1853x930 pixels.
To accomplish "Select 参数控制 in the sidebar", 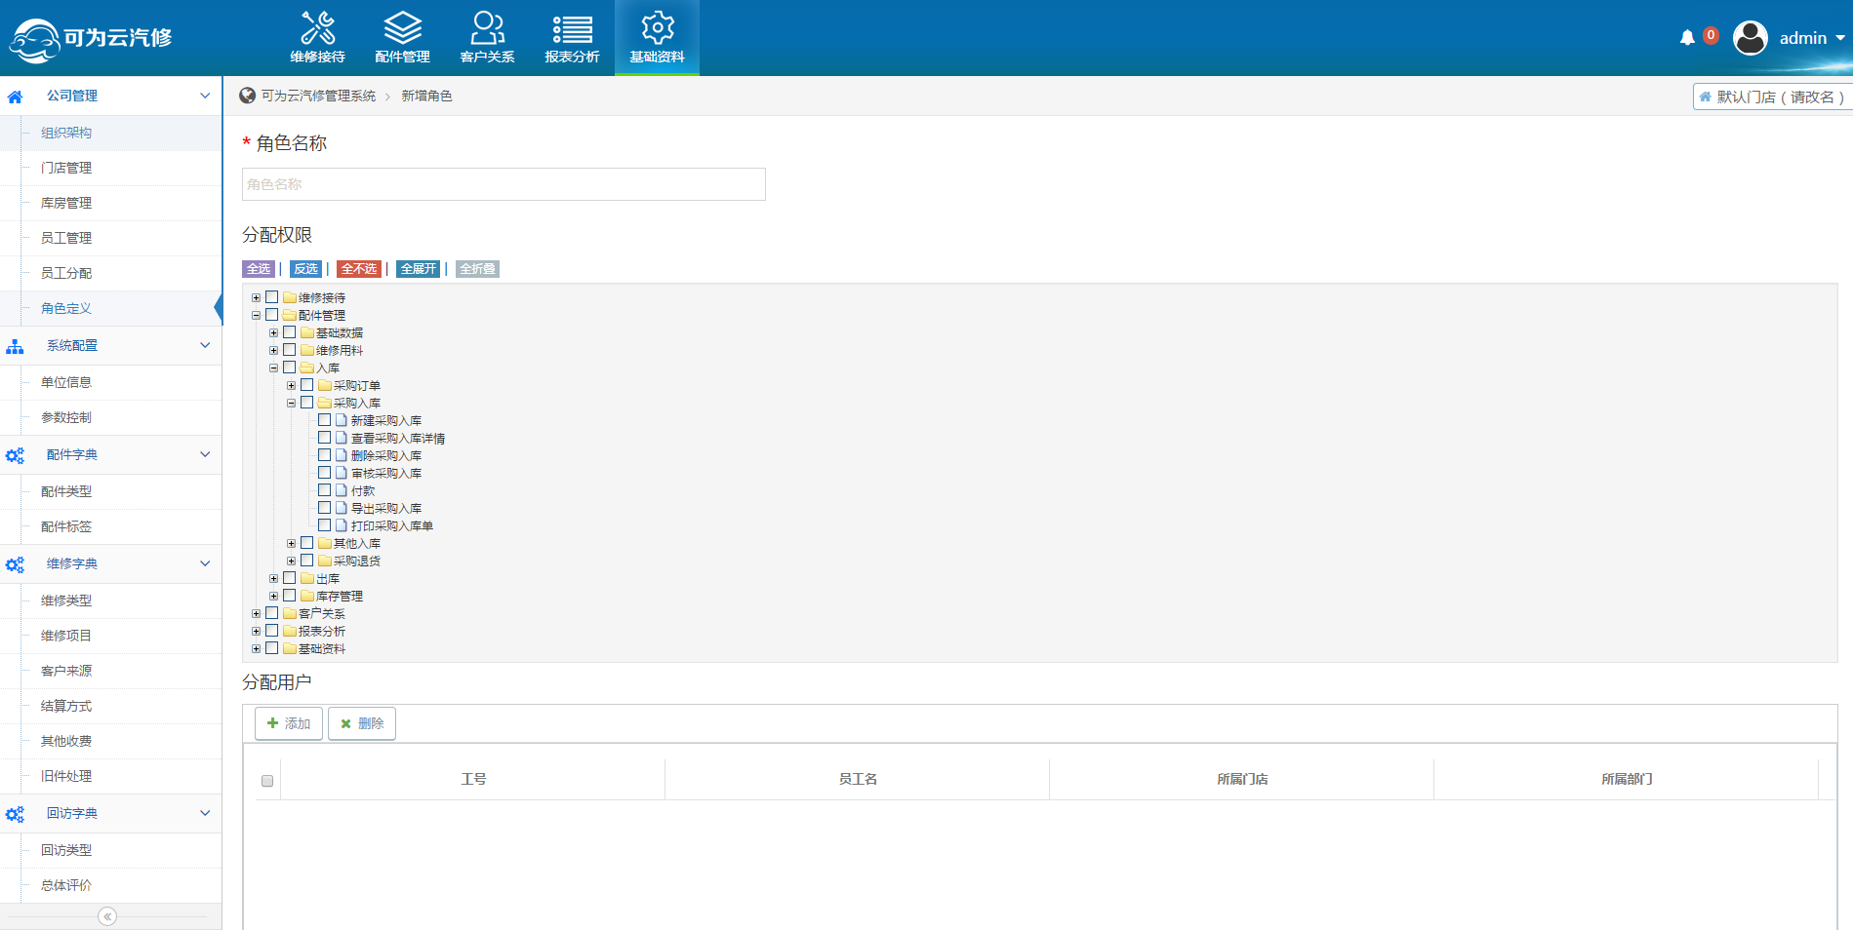I will click(x=66, y=417).
